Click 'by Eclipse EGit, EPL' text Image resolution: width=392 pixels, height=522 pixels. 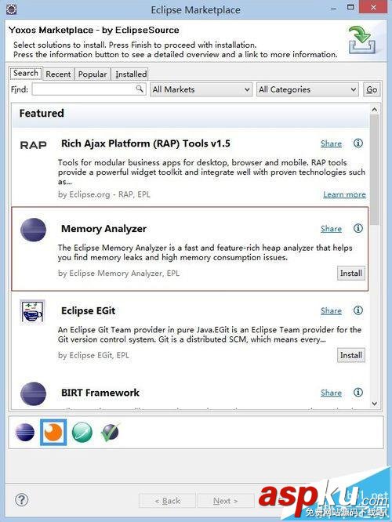93,355
